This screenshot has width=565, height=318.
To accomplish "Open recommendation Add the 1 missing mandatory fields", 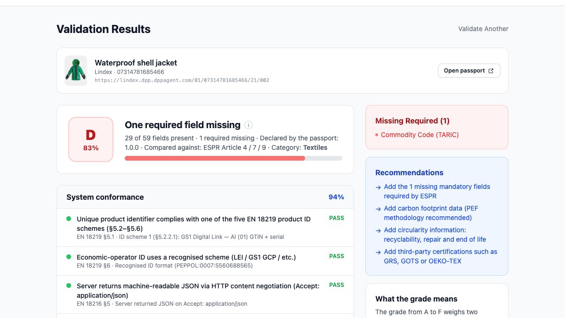I will (437, 191).
